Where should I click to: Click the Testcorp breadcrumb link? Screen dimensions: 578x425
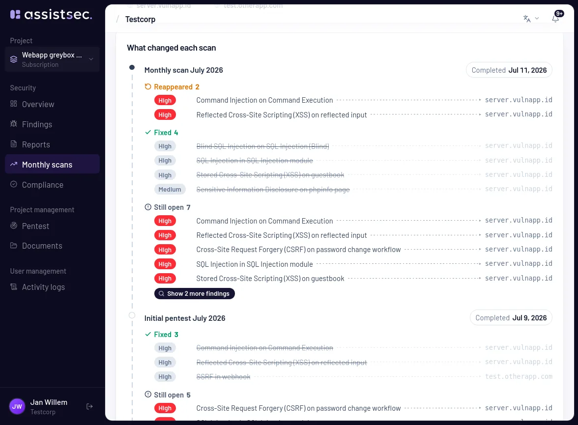pos(140,19)
